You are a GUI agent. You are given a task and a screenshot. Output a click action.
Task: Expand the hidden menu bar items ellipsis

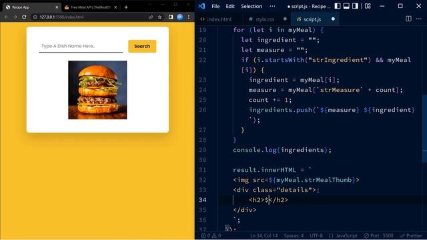(272, 6)
